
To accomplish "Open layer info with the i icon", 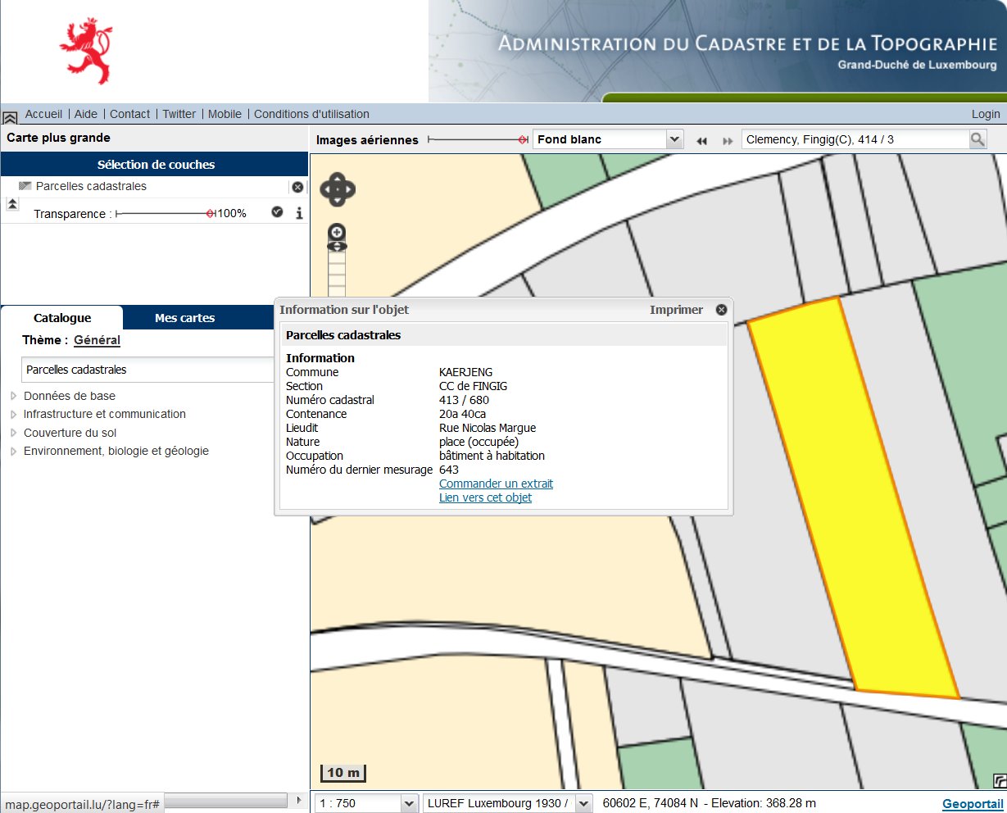I will [x=299, y=213].
